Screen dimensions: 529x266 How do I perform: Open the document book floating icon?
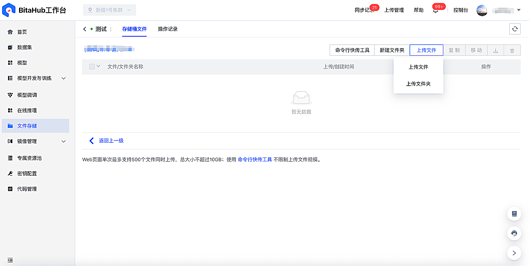pyautogui.click(x=514, y=214)
